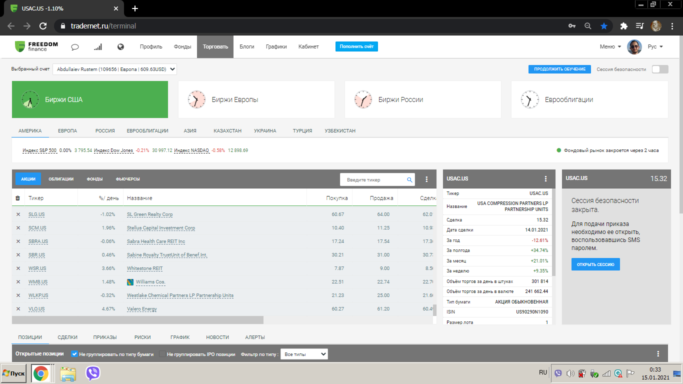
Task: Remove SBRA.US row with its X icon
Action: pos(18,241)
